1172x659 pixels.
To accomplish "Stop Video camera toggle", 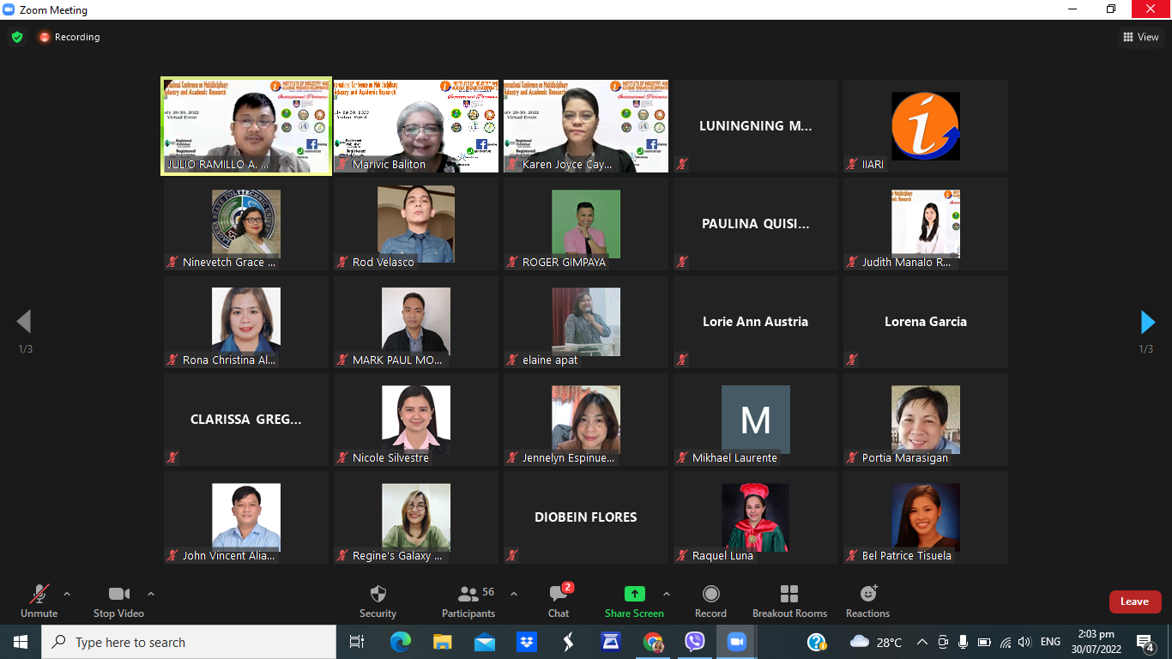I will 118,595.
